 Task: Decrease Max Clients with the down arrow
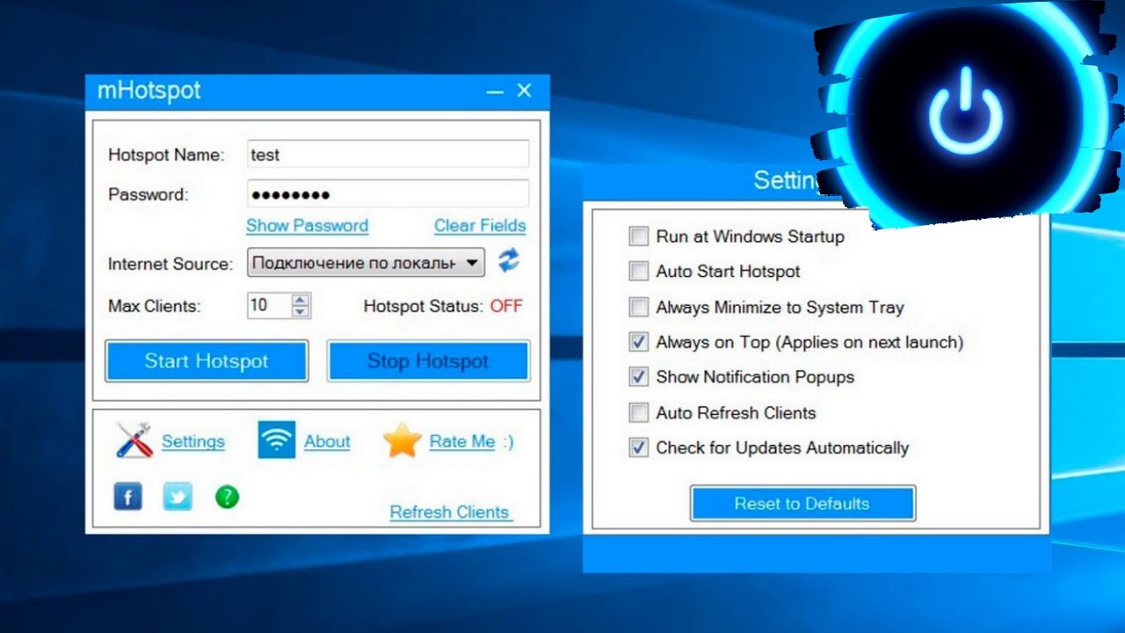301,311
